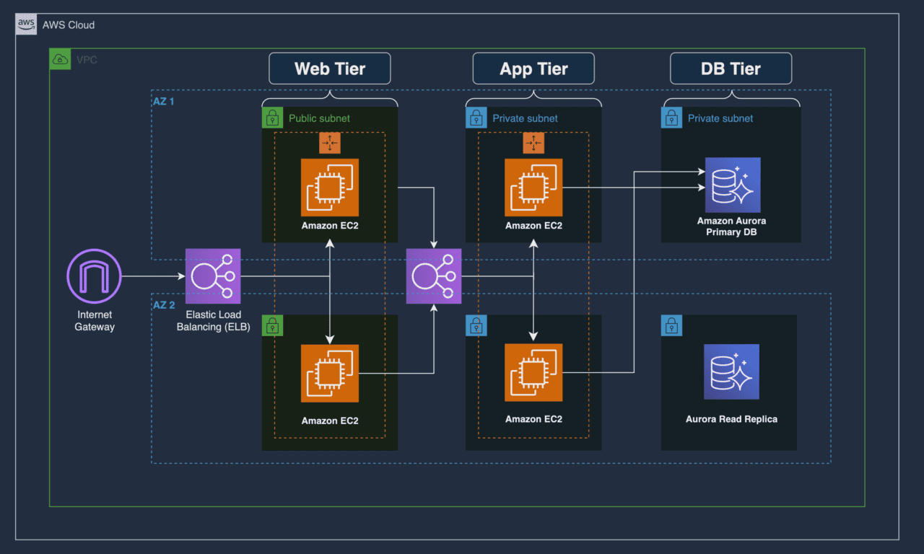
Task: Click the Amazon Aurora Primary DB icon
Action: coord(732,185)
